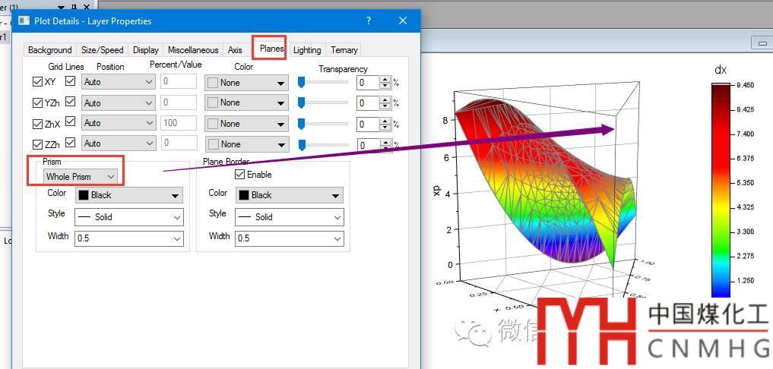Click the help question mark in title bar
Image resolution: width=773 pixels, height=369 pixels.
pyautogui.click(x=369, y=21)
